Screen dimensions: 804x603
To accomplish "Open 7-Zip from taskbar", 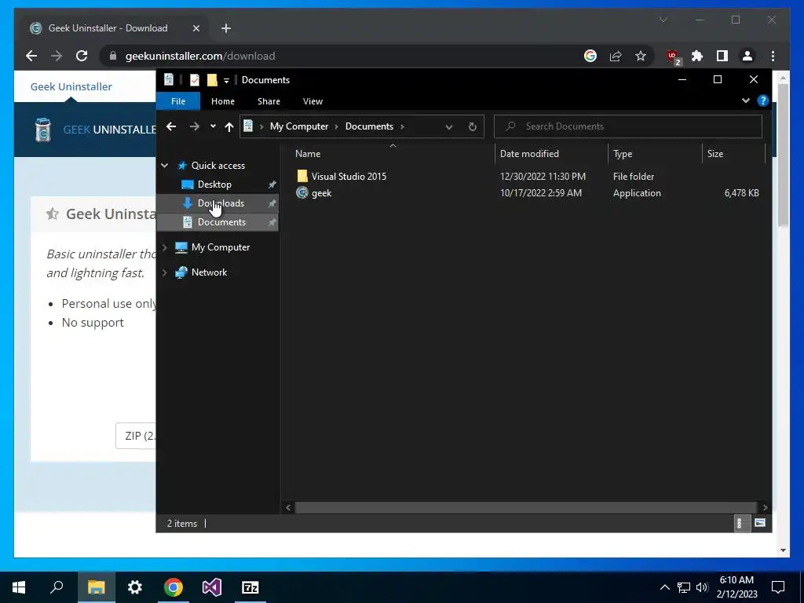I will pyautogui.click(x=250, y=587).
